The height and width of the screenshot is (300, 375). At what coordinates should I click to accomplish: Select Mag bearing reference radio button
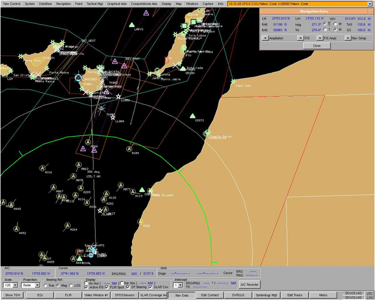click(x=57, y=286)
